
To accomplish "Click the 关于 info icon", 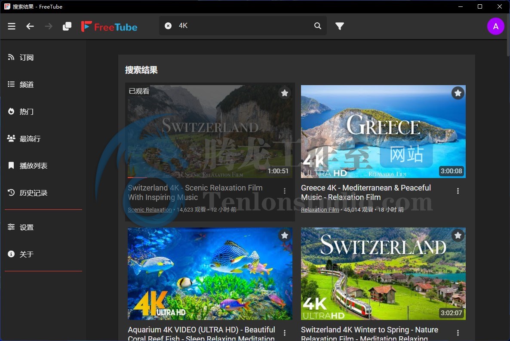I will coord(11,254).
